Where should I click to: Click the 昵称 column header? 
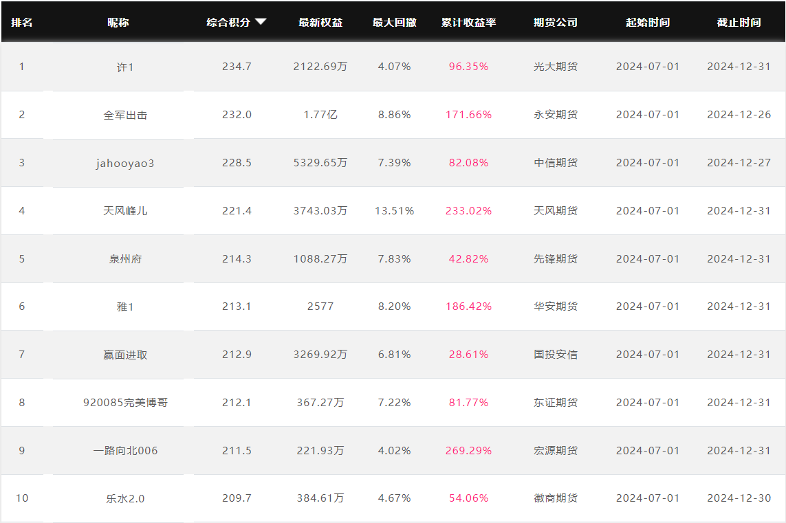click(x=118, y=23)
